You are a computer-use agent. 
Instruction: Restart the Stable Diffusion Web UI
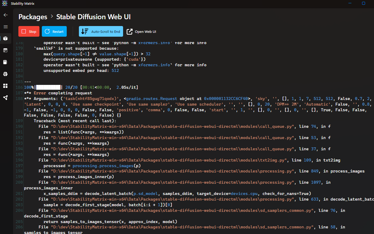[x=54, y=32]
